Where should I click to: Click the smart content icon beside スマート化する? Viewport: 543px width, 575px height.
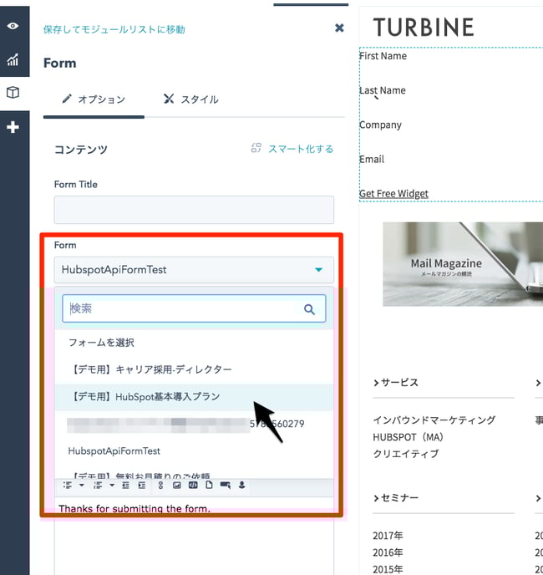coord(256,148)
